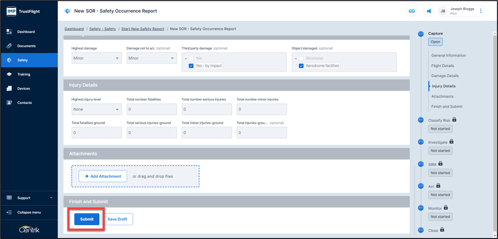Click the copy link icon in header
The width and height of the screenshot is (498, 239).
[x=412, y=11]
